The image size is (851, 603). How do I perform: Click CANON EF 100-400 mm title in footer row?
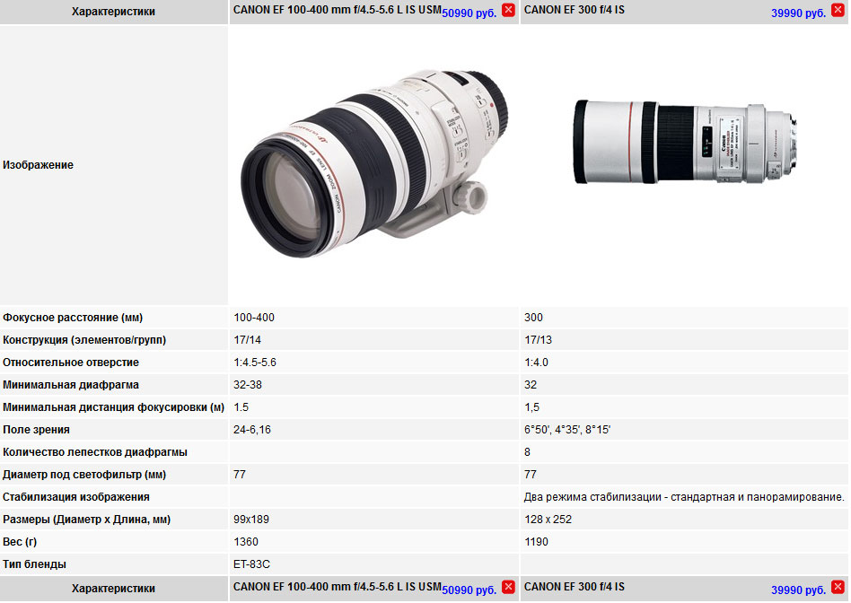337,587
